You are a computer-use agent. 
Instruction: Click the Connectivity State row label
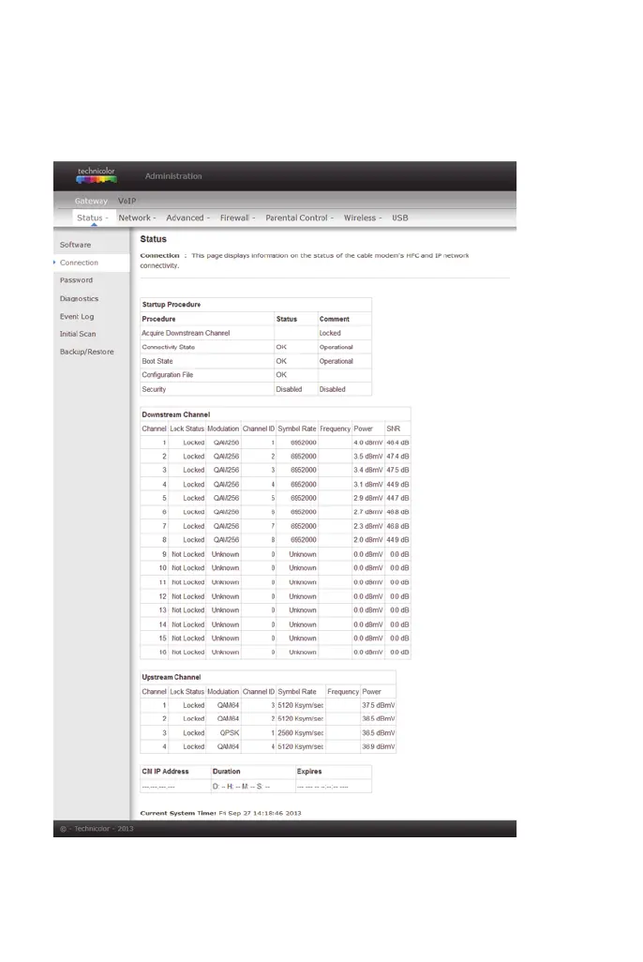168,347
